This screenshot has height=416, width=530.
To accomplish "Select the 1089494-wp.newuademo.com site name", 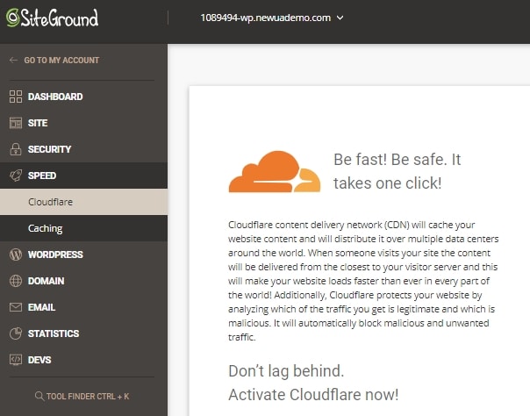I will pos(265,18).
